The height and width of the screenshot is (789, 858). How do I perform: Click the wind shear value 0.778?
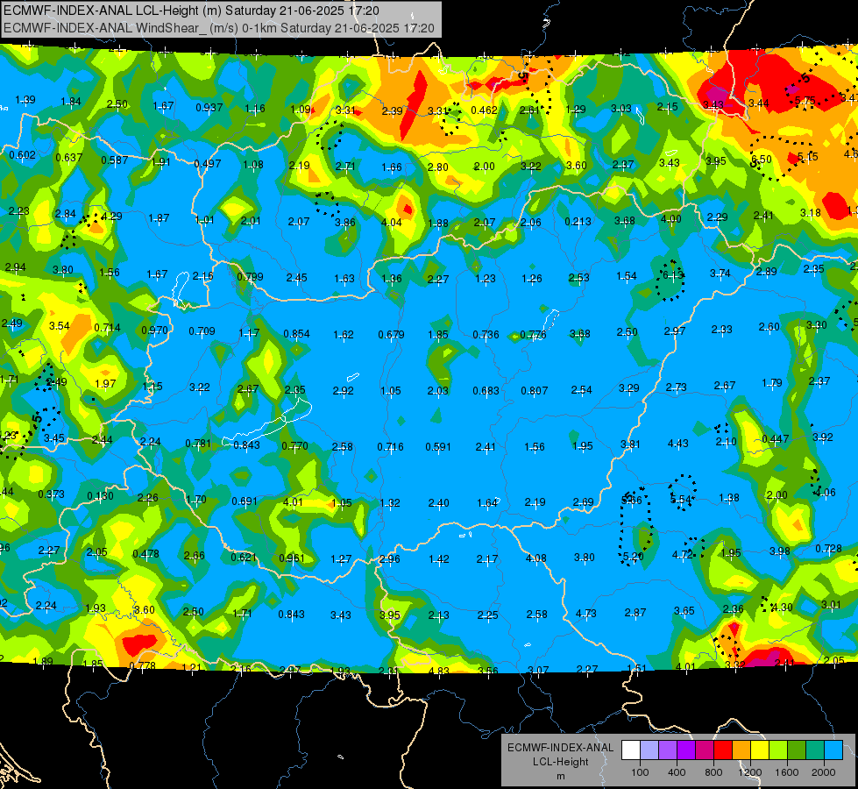(142, 665)
